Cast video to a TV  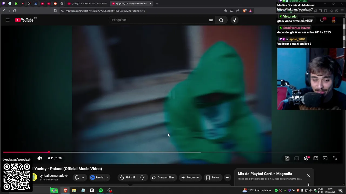(325, 158)
